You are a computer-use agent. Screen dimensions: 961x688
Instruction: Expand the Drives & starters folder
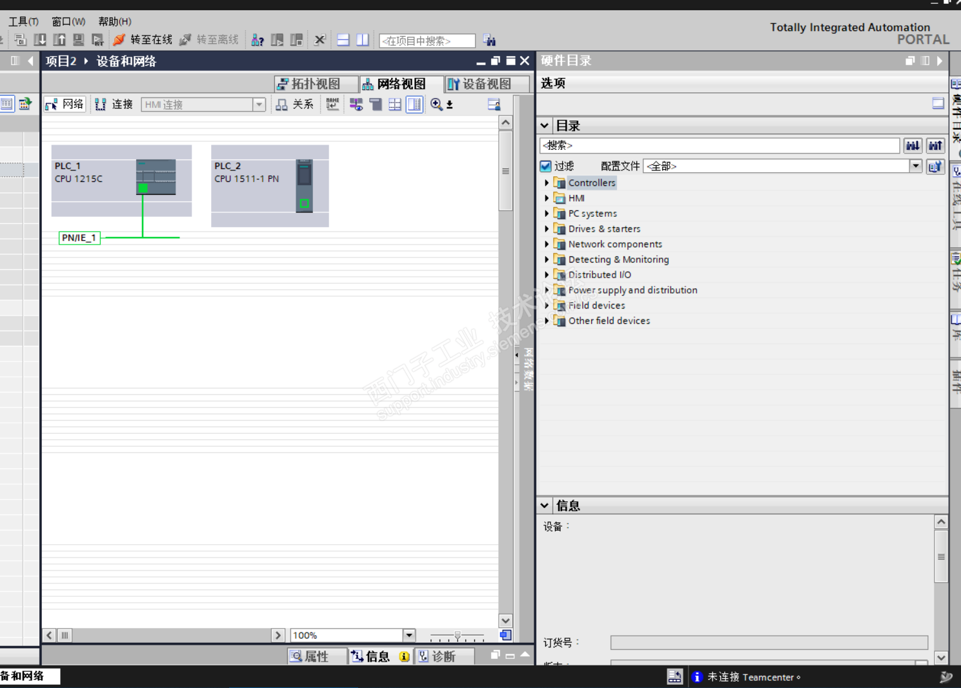[x=547, y=229]
